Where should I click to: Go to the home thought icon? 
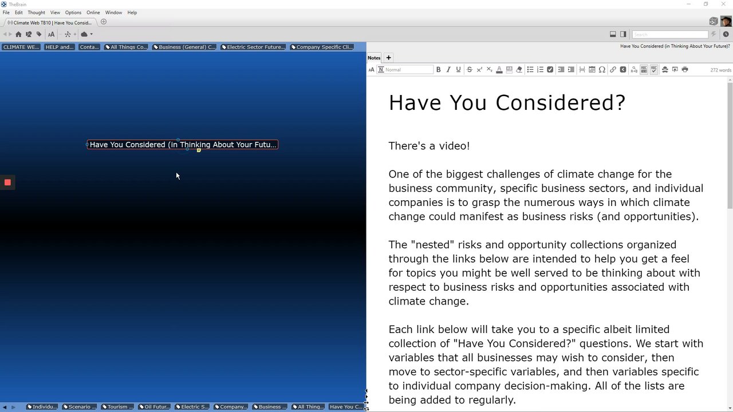tap(18, 34)
